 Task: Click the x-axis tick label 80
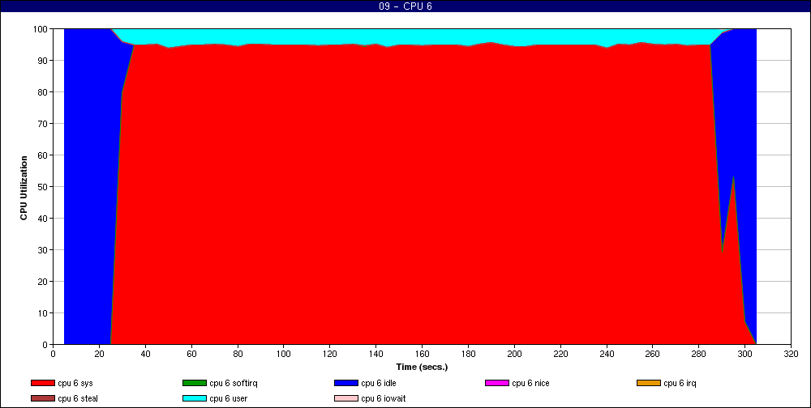tap(238, 354)
